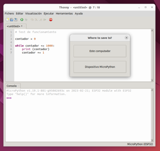Choose Dispositivo MicroPython as save location
This screenshot has height=151, width=160.
click(100, 67)
